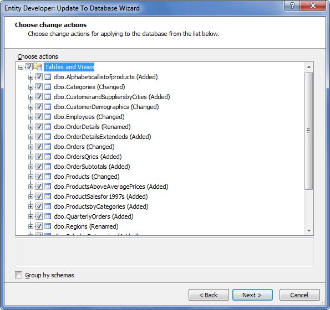
Task: Select dbo.Categories (Changed) row text
Action: coord(89,87)
